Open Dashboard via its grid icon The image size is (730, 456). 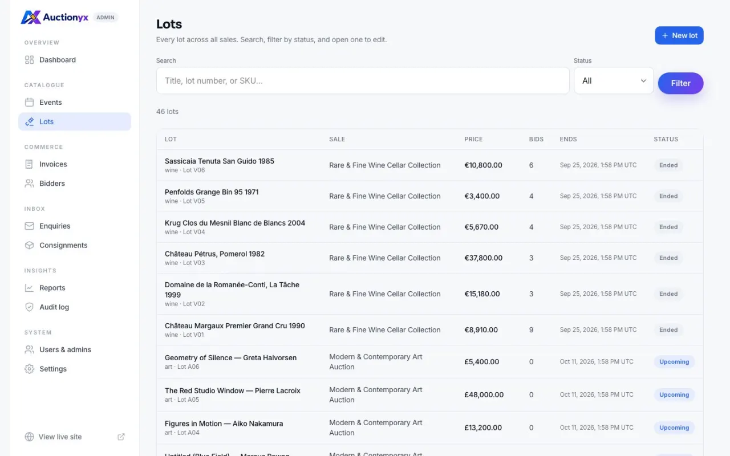tap(30, 60)
